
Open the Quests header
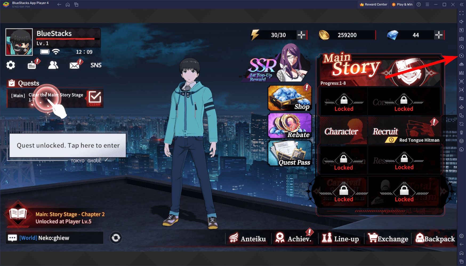click(24, 83)
